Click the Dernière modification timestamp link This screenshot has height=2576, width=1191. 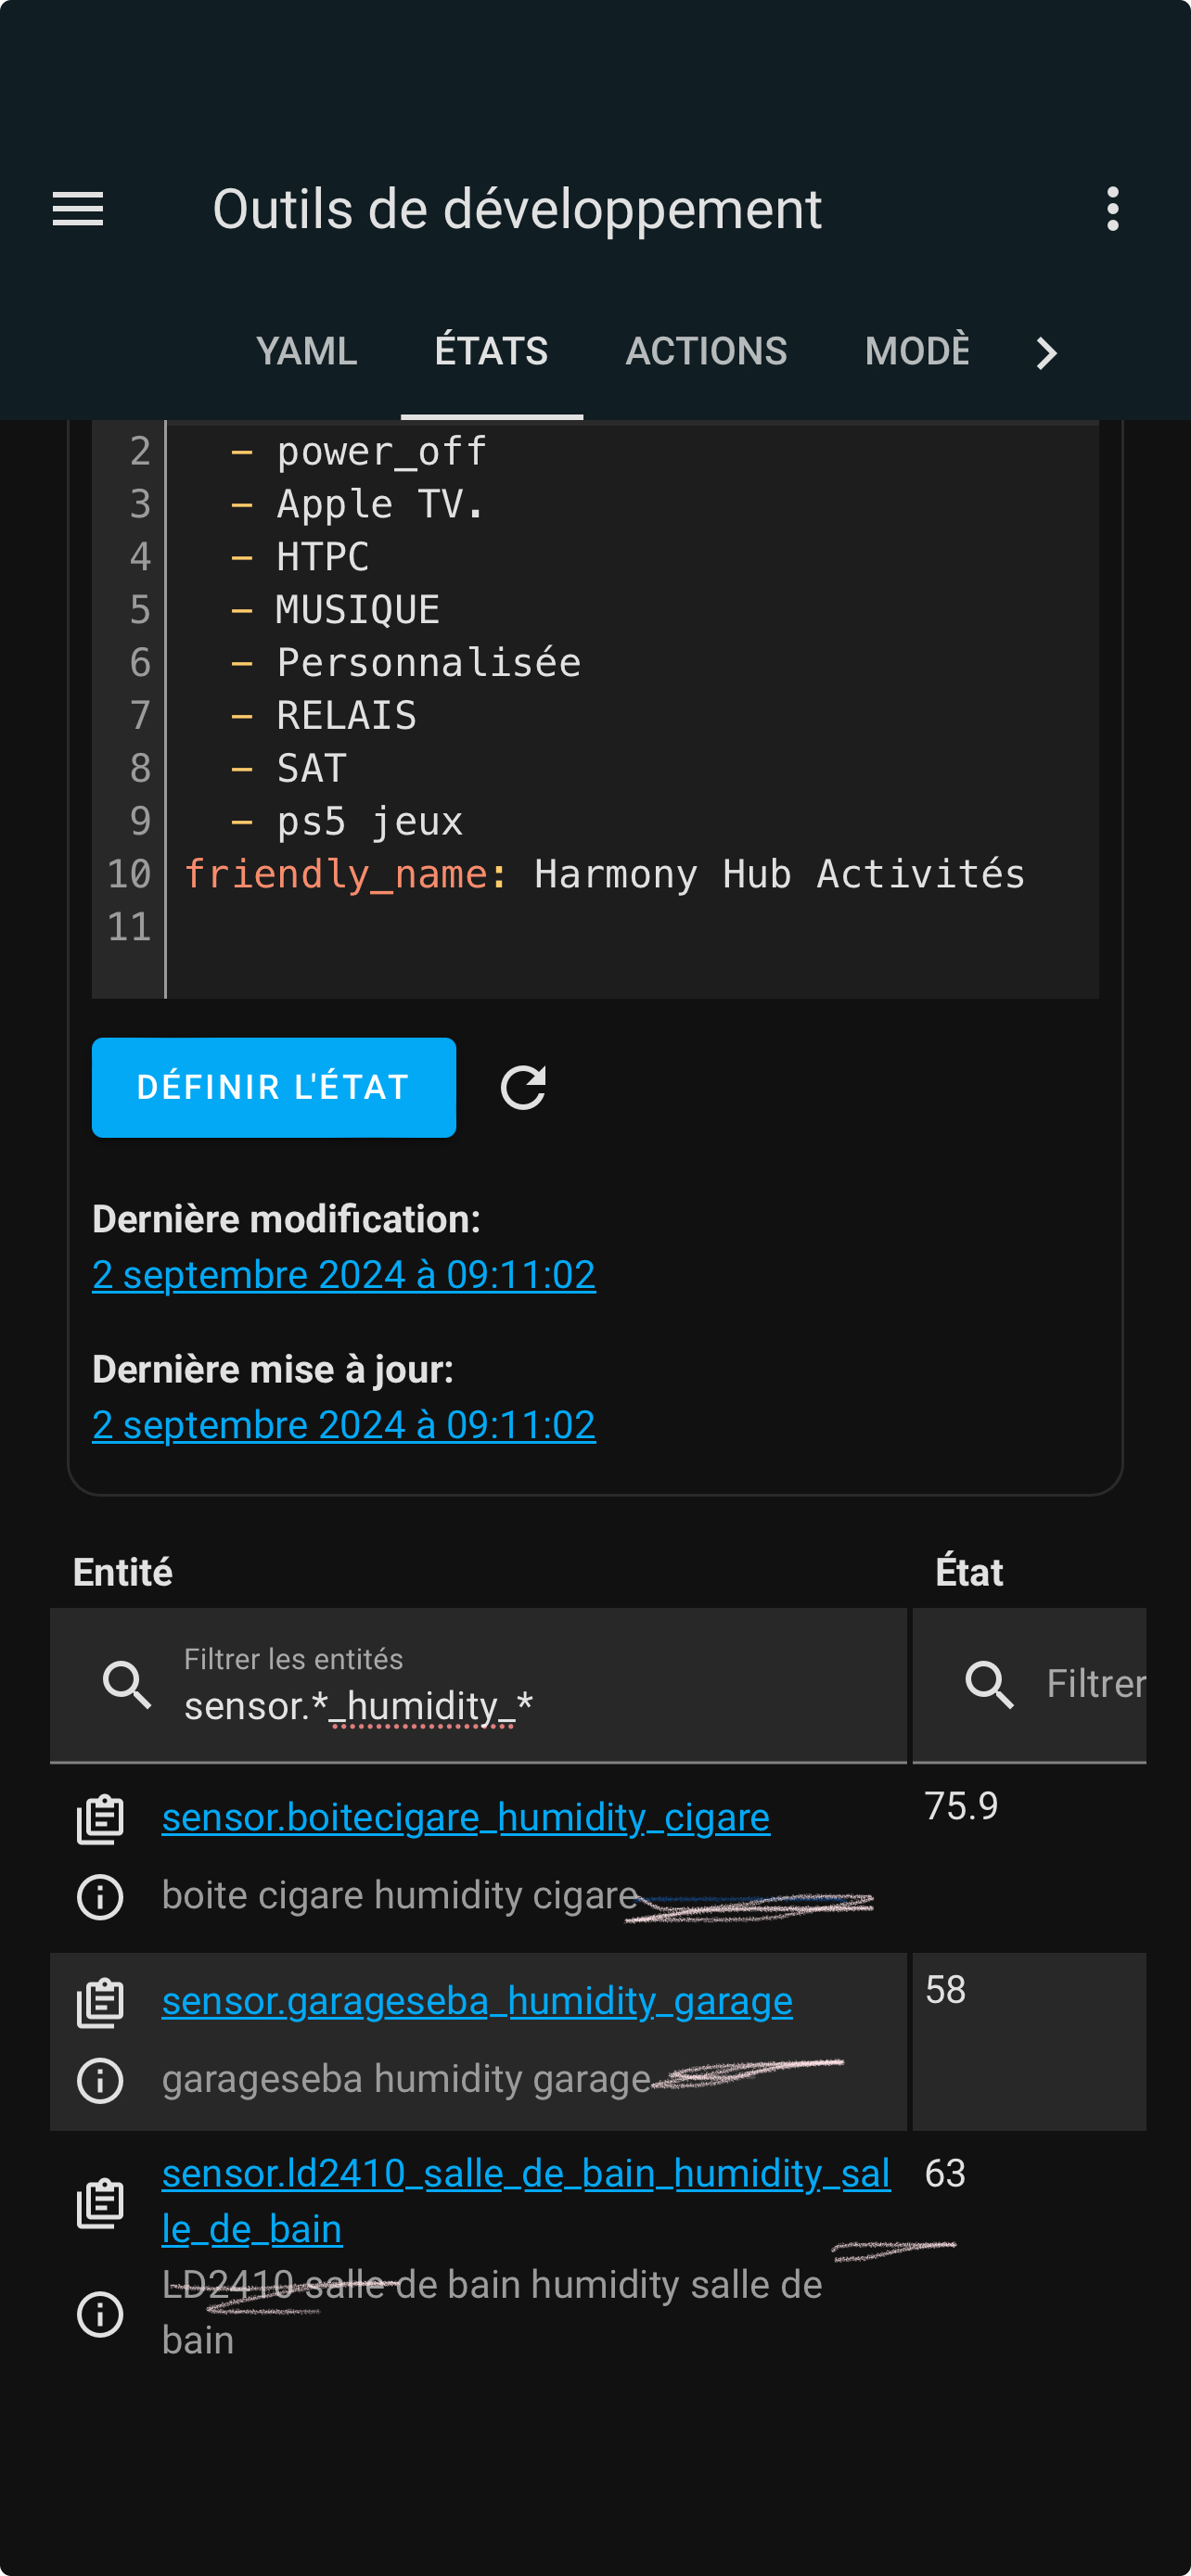(344, 1274)
